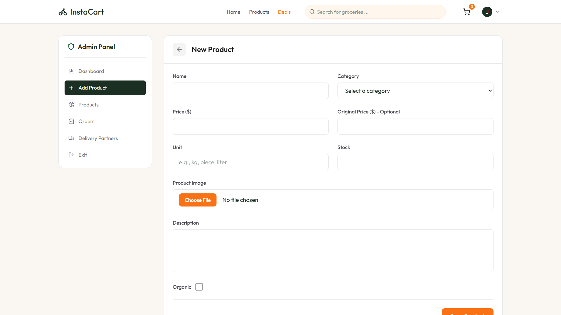Toggle the Organic checkbox
This screenshot has width=561, height=315.
pos(199,287)
